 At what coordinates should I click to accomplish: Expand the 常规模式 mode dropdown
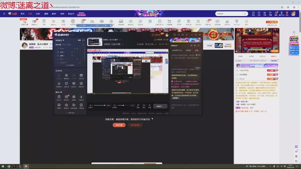(60, 40)
